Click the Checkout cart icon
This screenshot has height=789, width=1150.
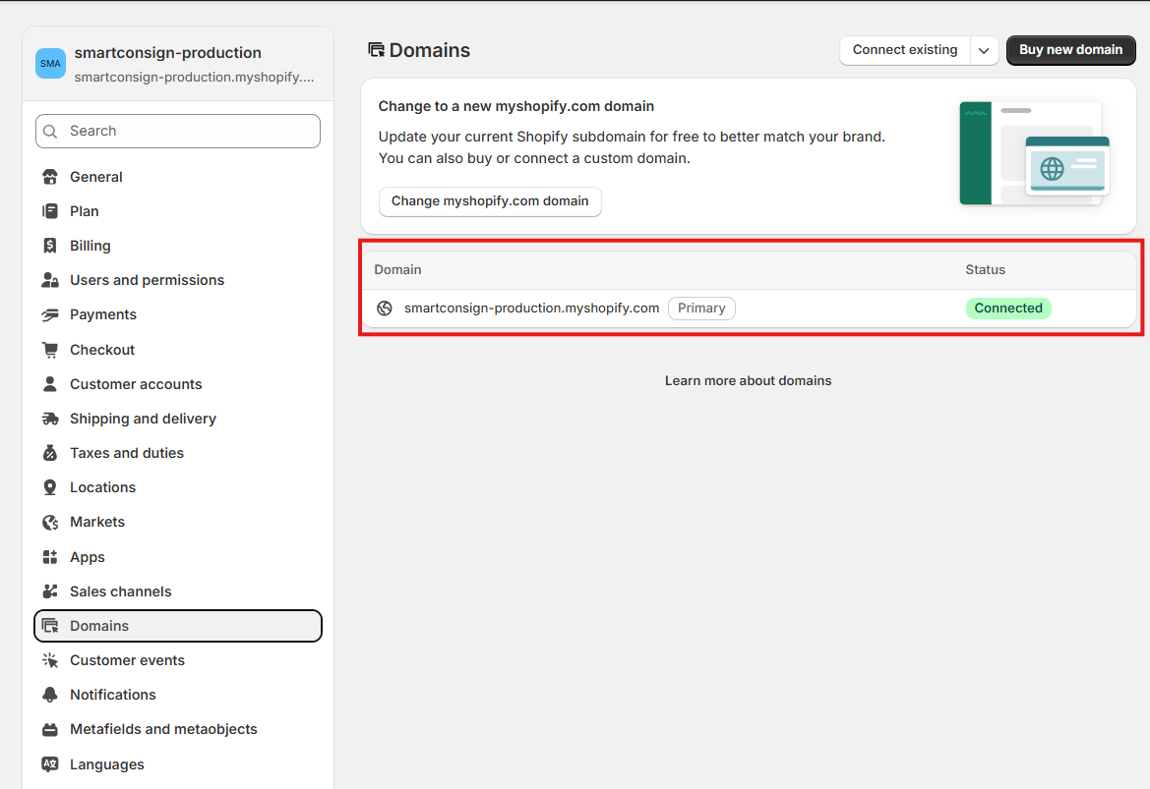[50, 350]
